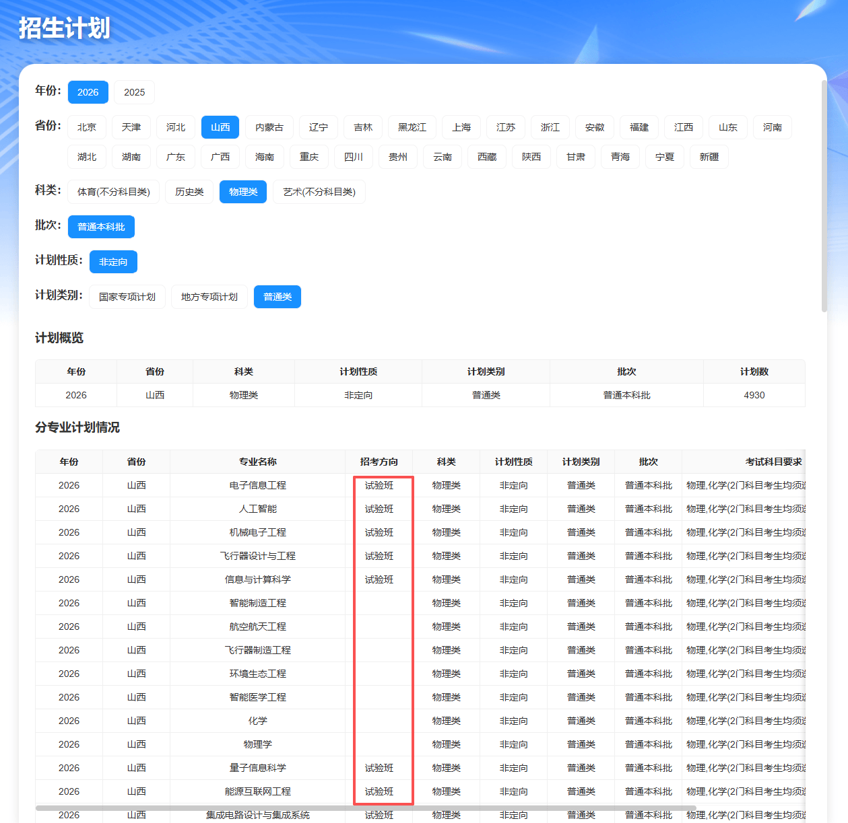Click the 量子信息科学 table entry
848x823 pixels.
pos(258,768)
